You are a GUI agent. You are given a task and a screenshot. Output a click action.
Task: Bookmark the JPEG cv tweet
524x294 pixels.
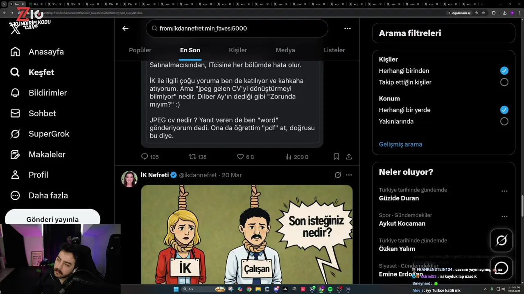click(336, 156)
